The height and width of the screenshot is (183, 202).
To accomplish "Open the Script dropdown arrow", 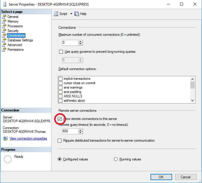I will click(x=71, y=14).
